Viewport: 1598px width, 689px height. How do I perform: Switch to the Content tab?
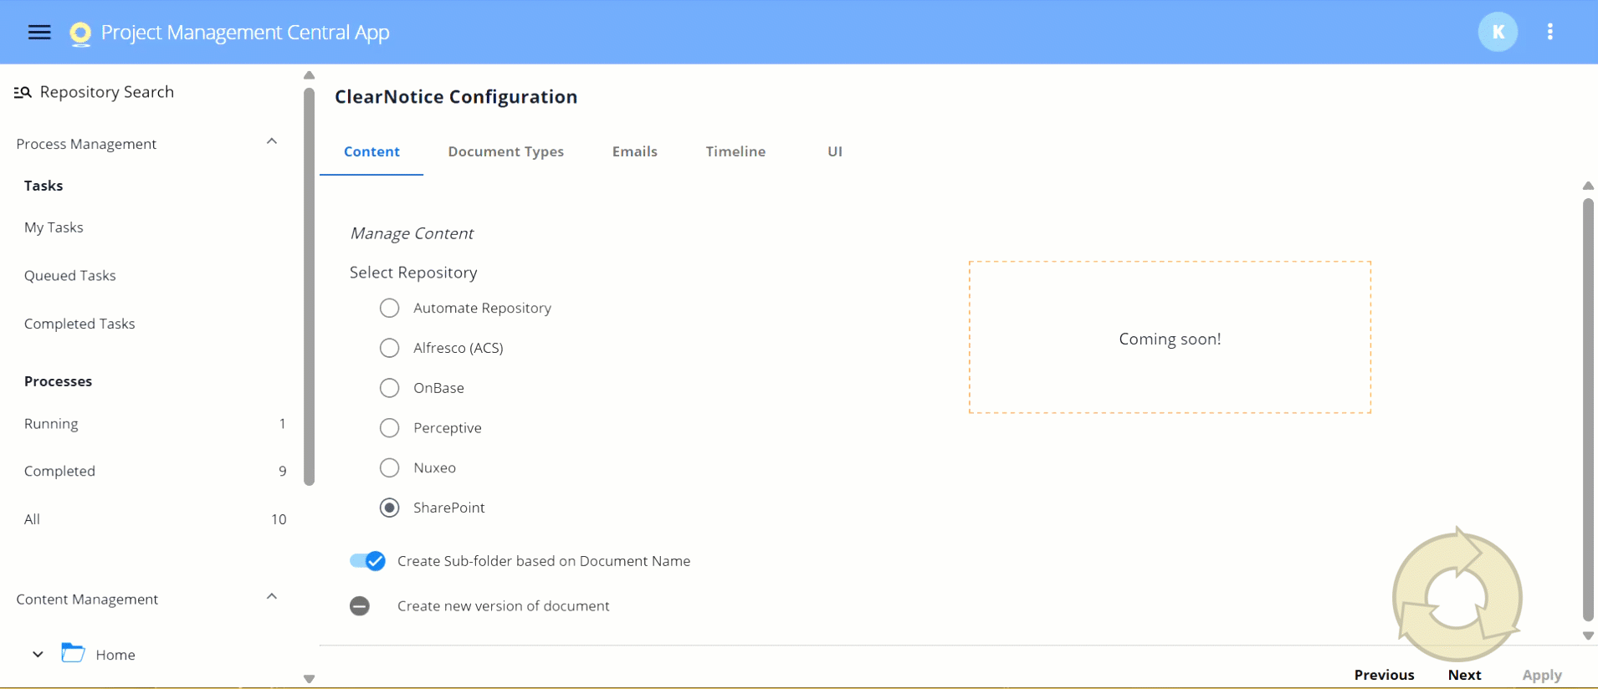(x=371, y=151)
